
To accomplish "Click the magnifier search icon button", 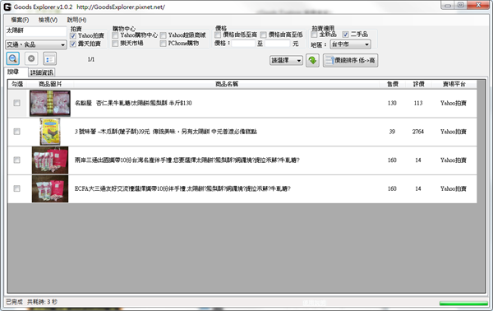I will [13, 58].
